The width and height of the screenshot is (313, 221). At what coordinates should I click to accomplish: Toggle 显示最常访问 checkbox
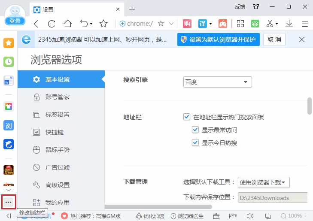[195, 130]
